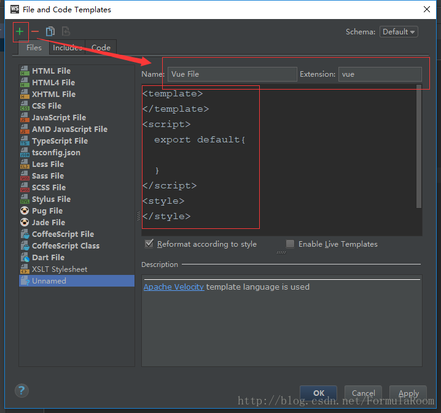Switch to the Code tab
Image resolution: width=441 pixels, height=413 pixels.
(x=101, y=48)
